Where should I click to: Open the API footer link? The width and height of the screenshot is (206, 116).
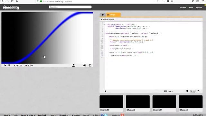pos(16,115)
